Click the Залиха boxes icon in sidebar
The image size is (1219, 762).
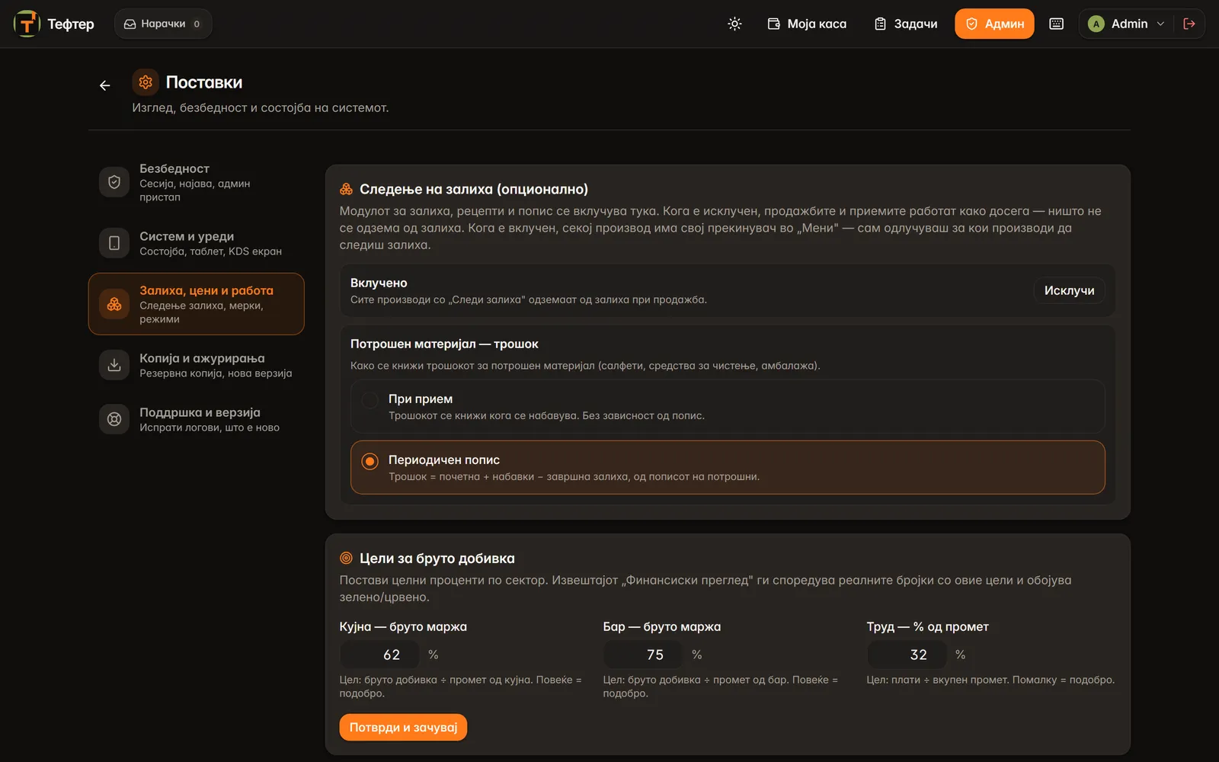(x=114, y=304)
